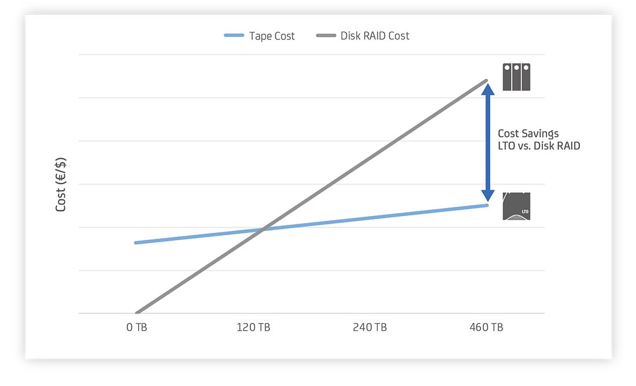This screenshot has width=636, height=386.
Task: Click the 240 TB axis label
Action: [x=370, y=327]
